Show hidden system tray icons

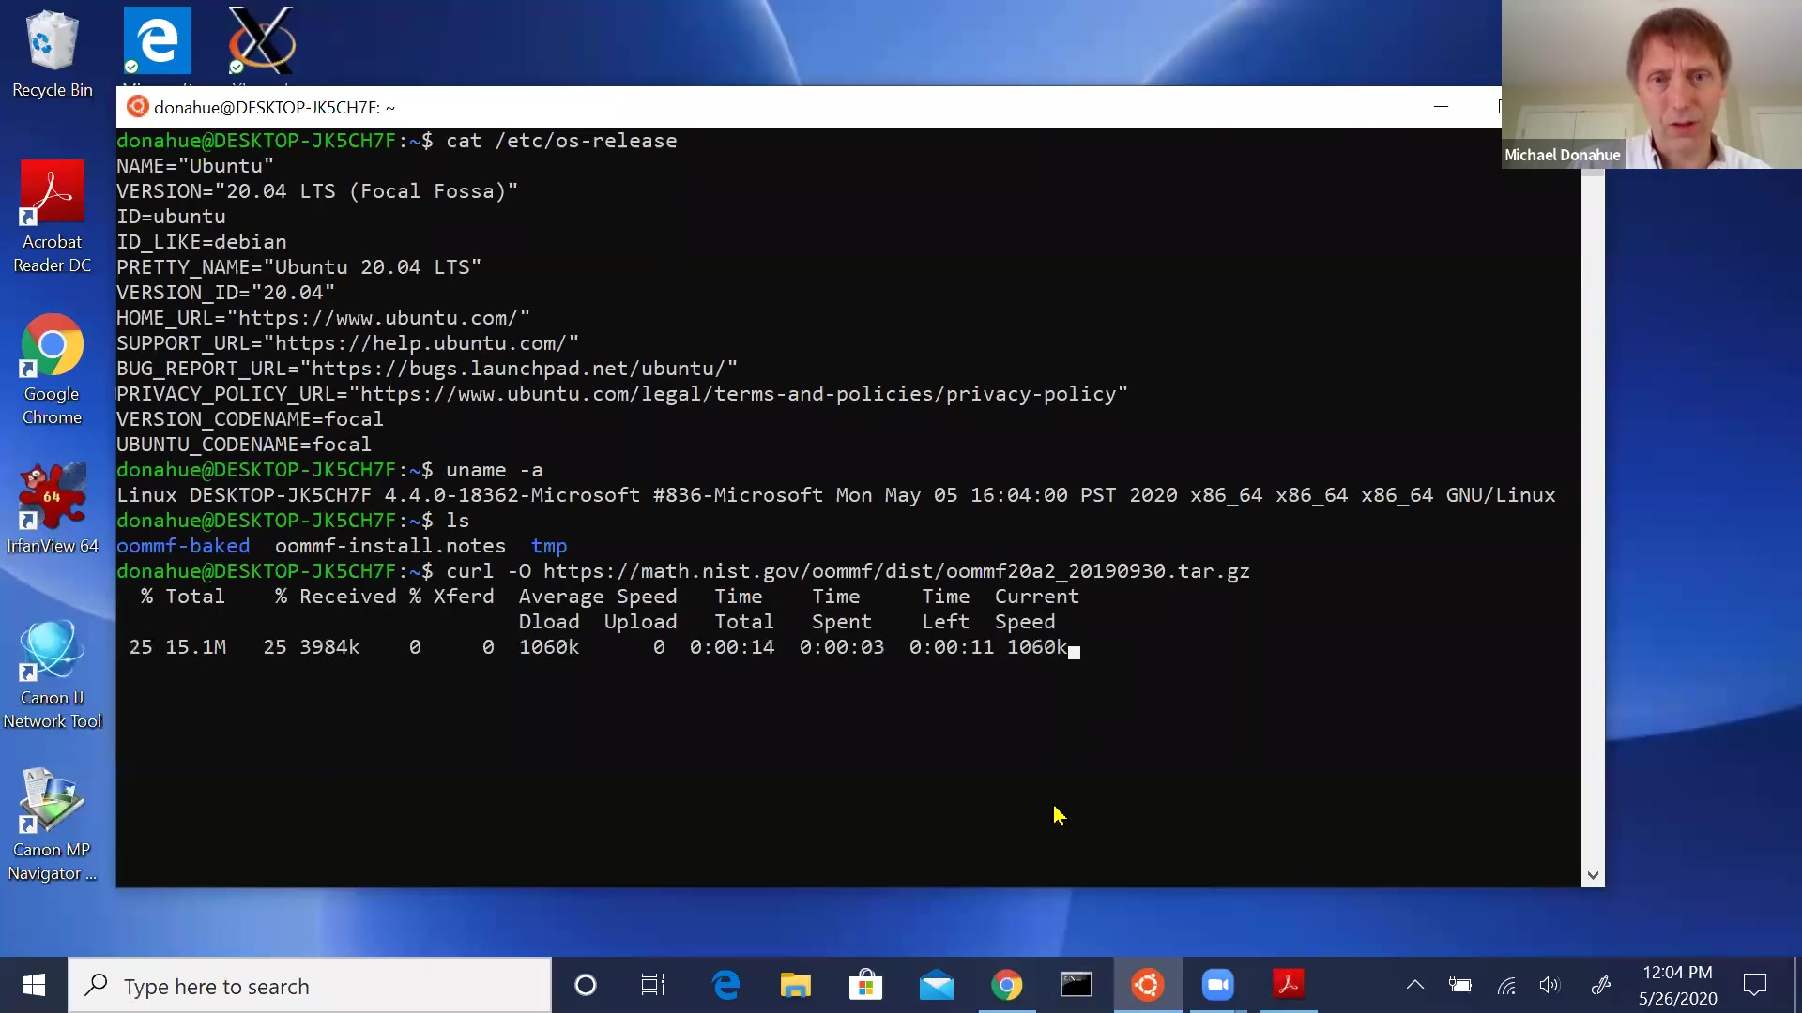coord(1414,985)
